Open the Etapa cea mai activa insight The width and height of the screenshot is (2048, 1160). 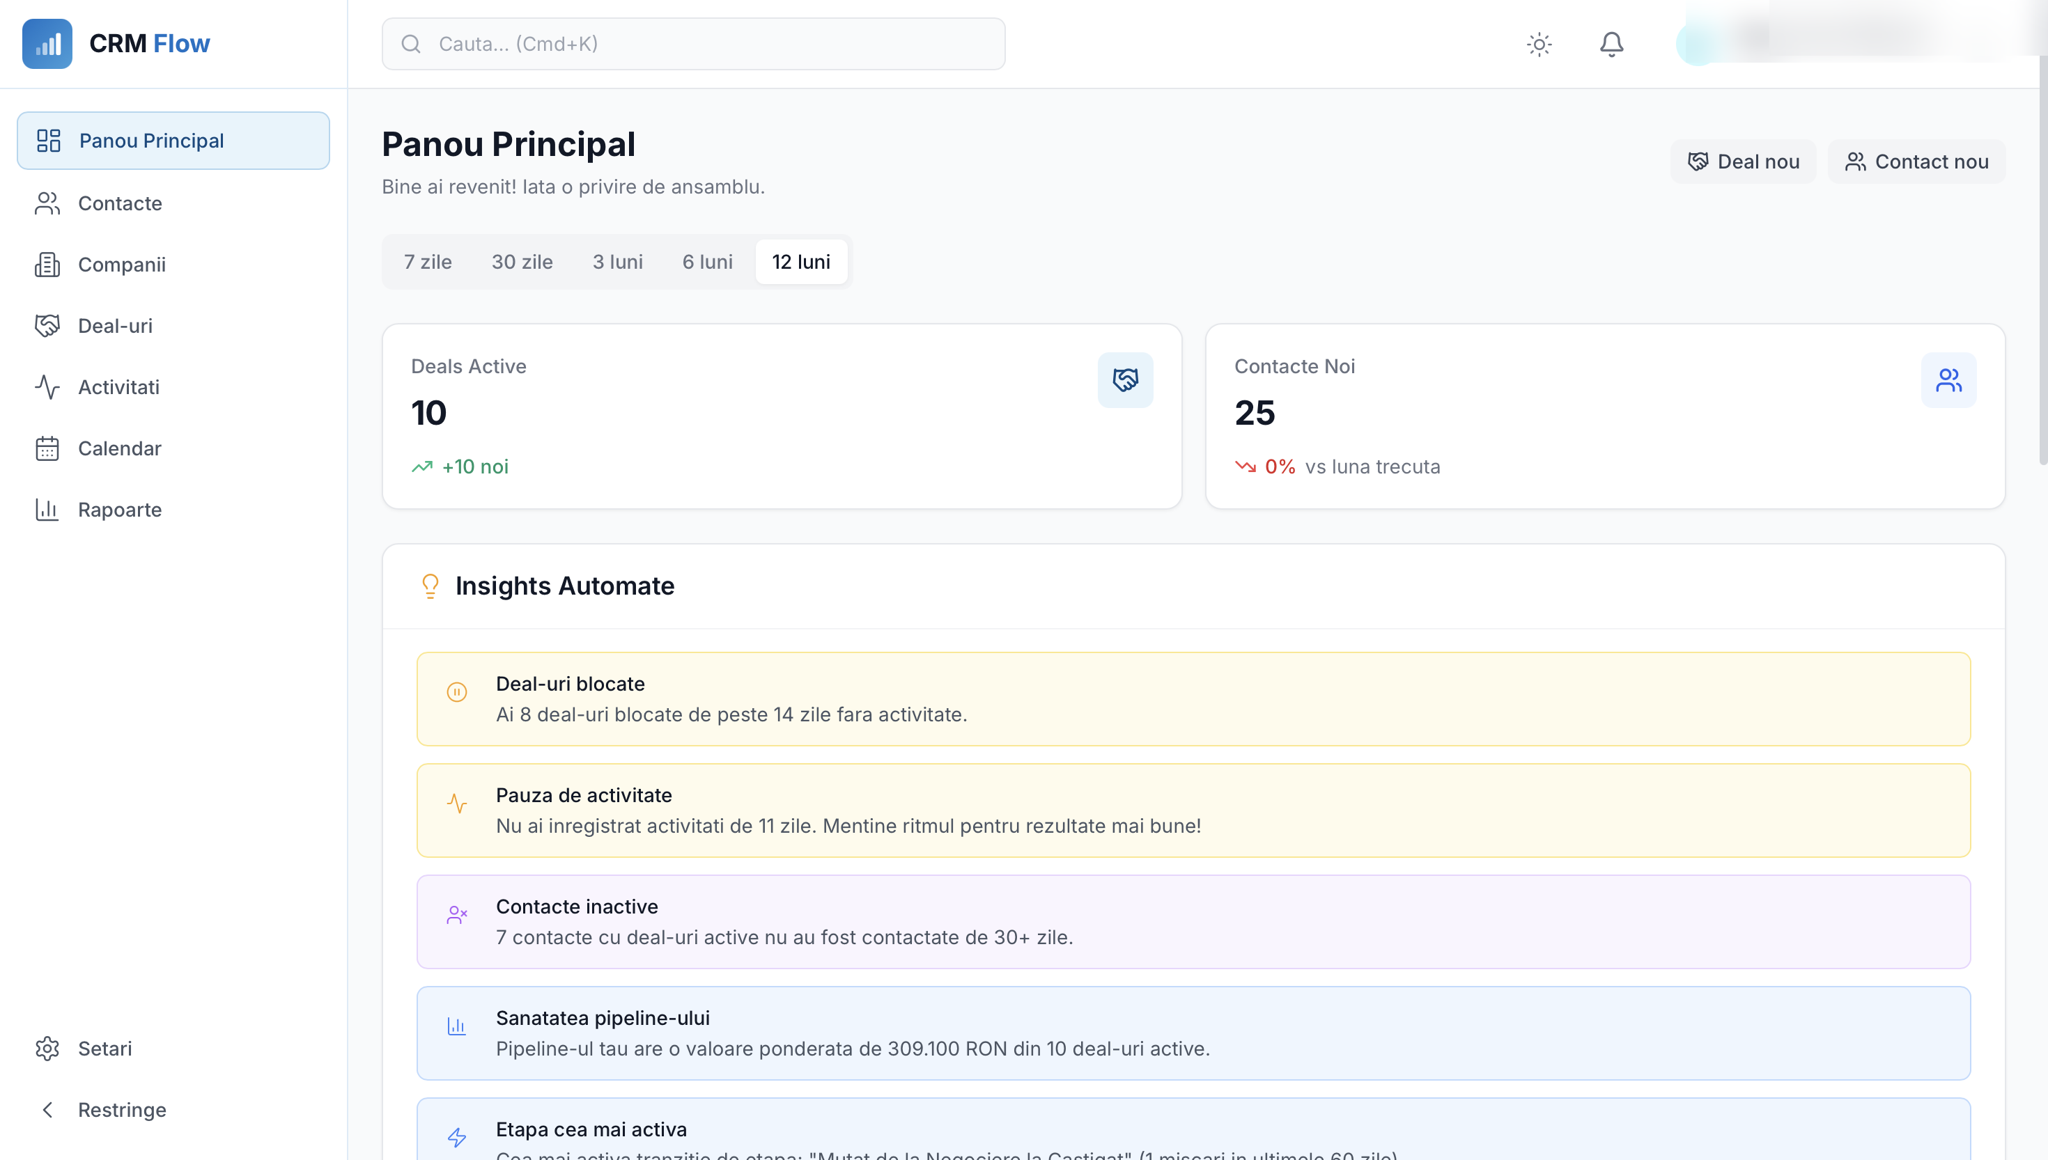[1193, 1130]
